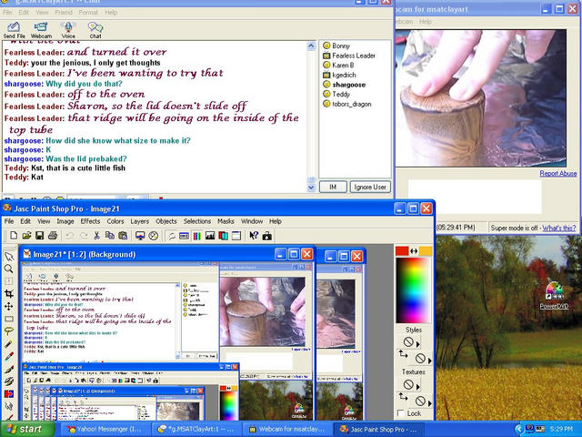Screen dimensions: 582x437
Task: Select the Freehand lasso tool
Action: click(x=9, y=331)
